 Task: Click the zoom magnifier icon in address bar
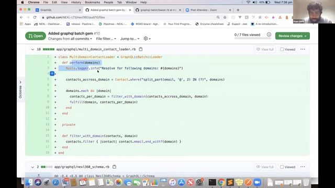tap(218, 17)
